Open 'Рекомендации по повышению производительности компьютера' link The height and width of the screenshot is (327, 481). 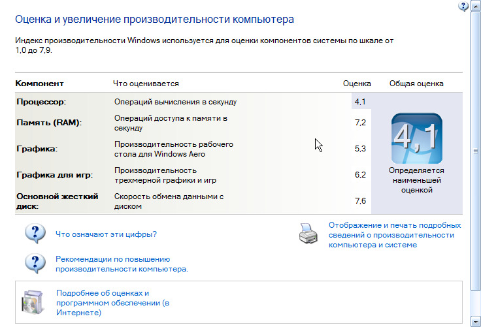point(122,264)
